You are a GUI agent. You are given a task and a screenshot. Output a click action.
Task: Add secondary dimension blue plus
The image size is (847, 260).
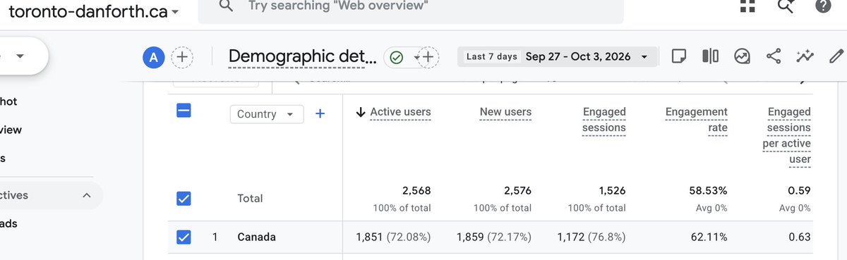coord(320,113)
